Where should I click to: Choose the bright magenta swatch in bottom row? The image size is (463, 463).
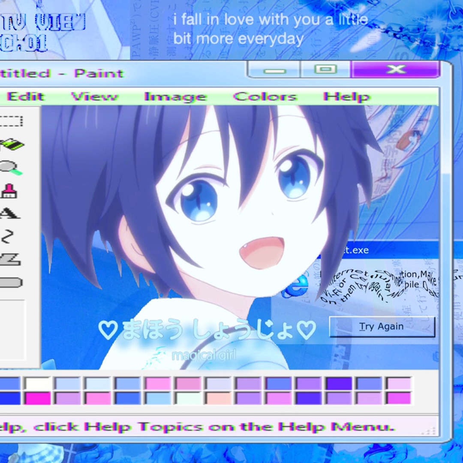pyautogui.click(x=37, y=398)
